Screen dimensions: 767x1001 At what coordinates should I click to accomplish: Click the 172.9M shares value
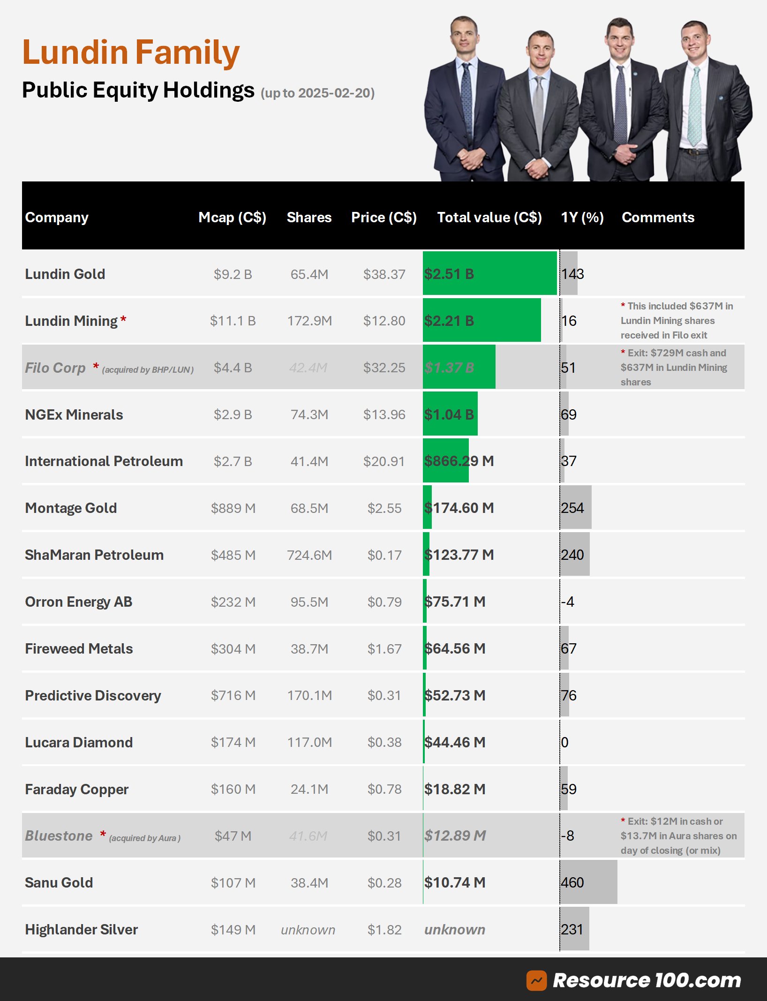[x=309, y=321]
